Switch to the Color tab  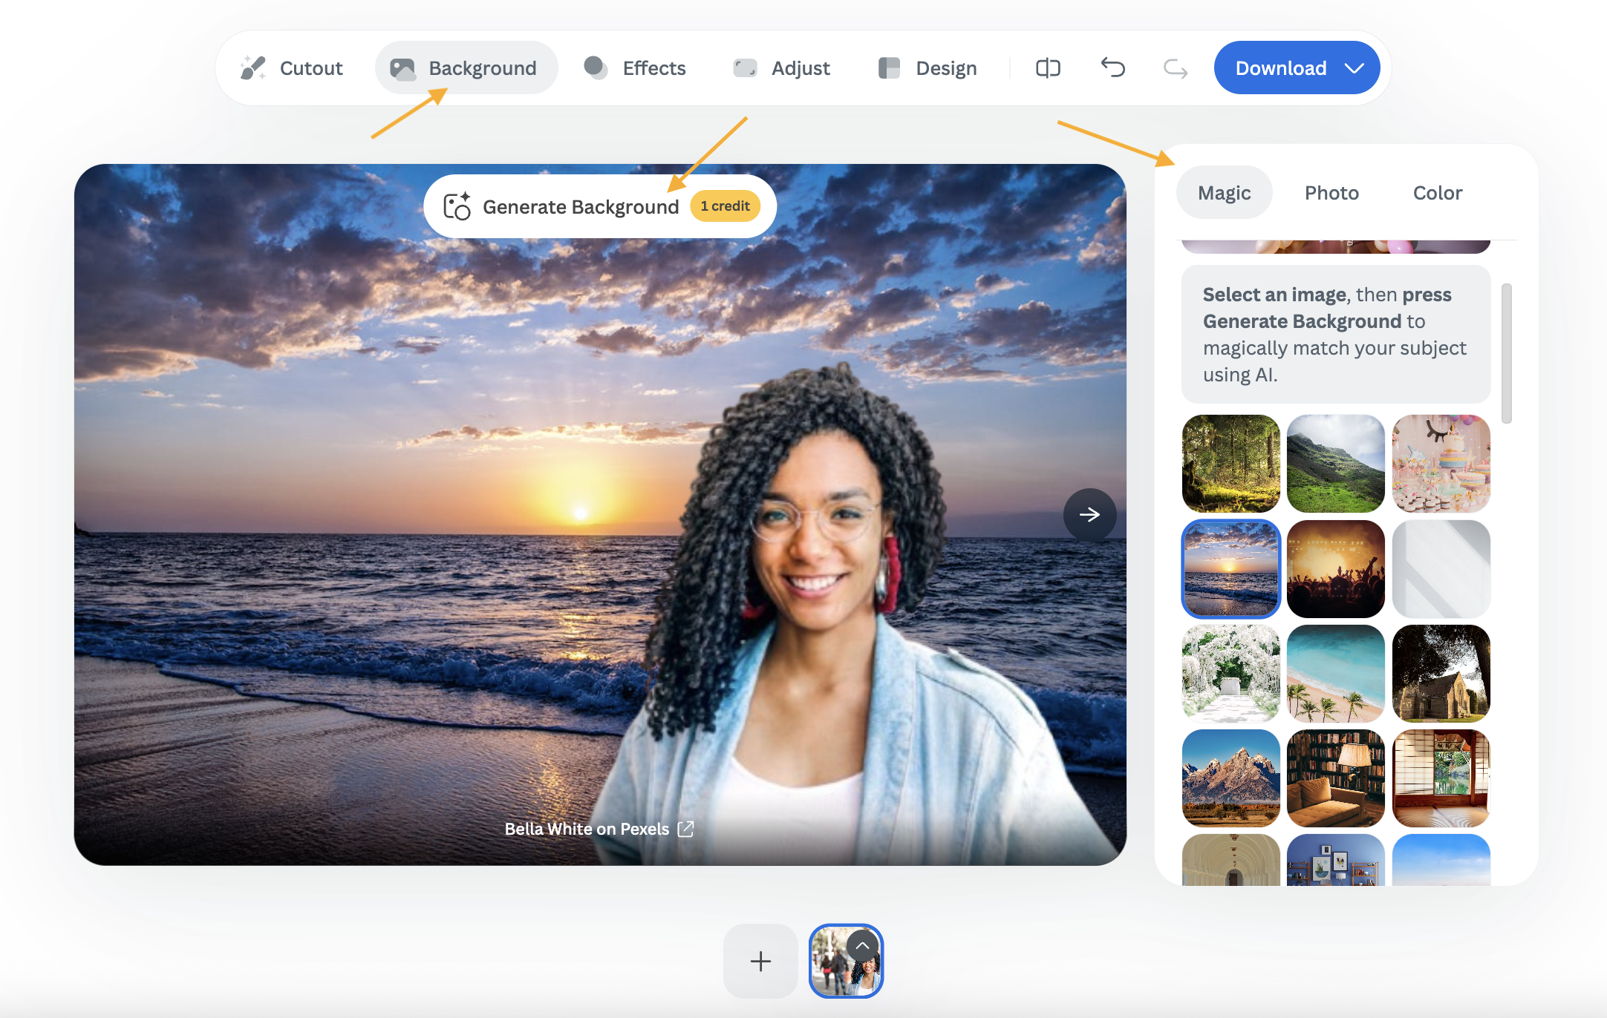1437,193
